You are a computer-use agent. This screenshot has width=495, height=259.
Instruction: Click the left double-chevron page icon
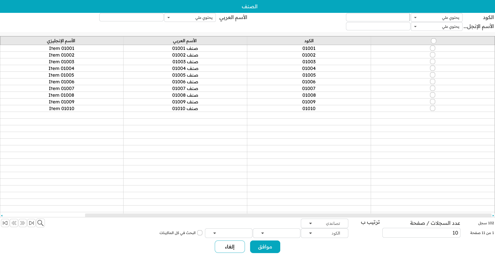point(14,223)
